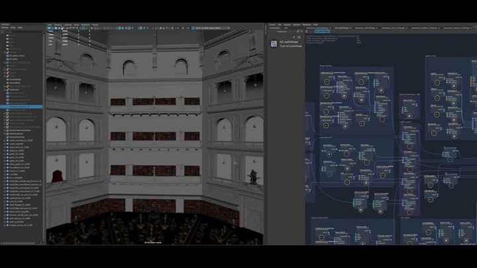Select shortTable_tallLamp_01_01RN in the Outliner
Screen dimensions: 477x268
23,208
